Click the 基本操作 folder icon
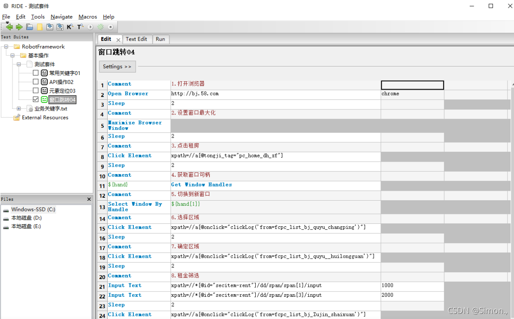 23,55
